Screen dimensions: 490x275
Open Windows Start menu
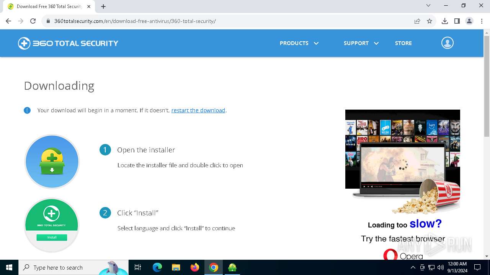click(9, 267)
